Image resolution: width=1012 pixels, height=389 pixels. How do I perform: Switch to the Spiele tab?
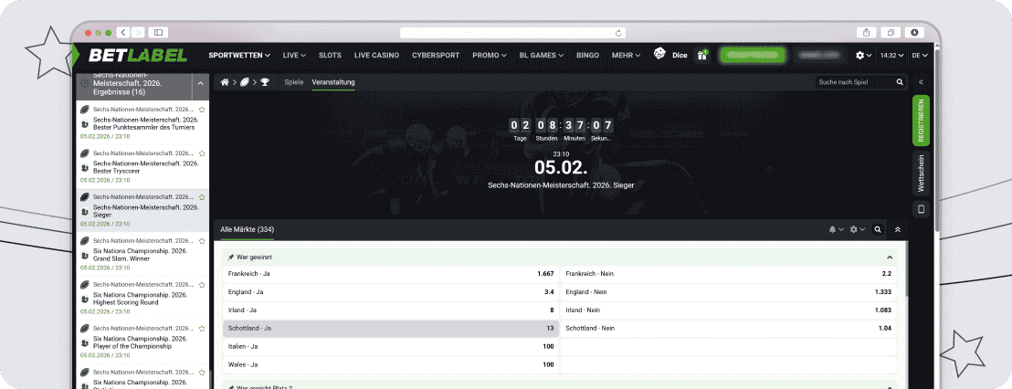point(293,82)
